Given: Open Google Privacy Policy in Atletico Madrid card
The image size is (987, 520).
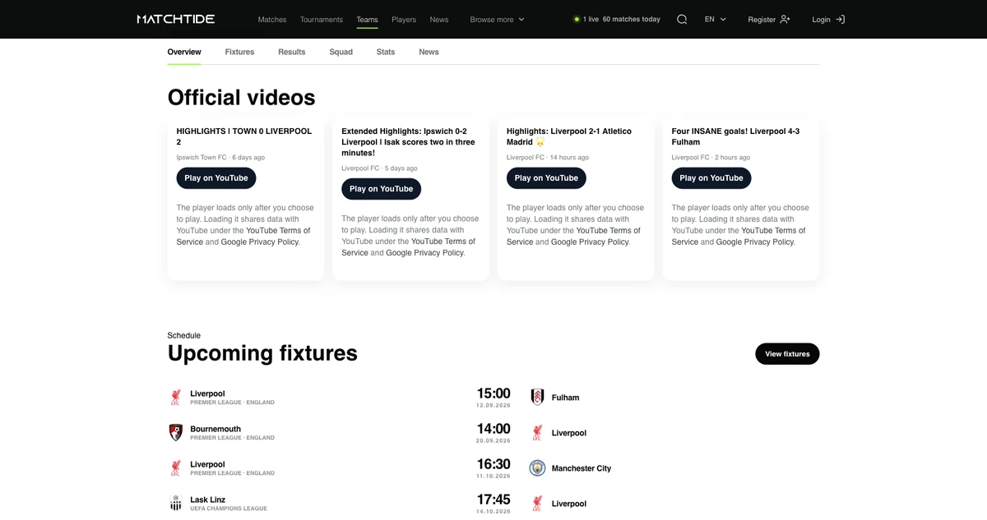Looking at the screenshot, I should [591, 242].
